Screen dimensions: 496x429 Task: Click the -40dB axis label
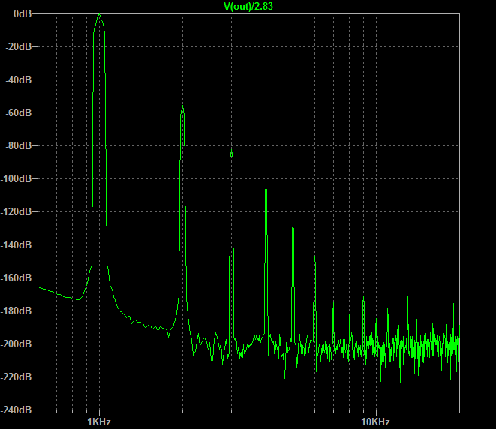point(19,79)
